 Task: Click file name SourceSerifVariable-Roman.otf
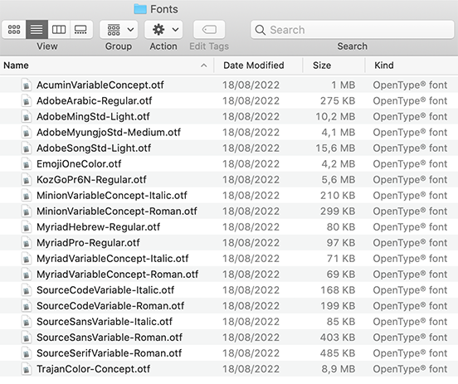coord(110,353)
